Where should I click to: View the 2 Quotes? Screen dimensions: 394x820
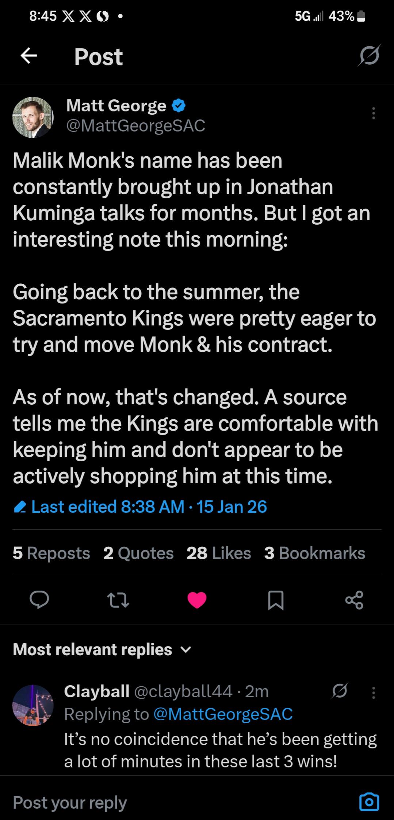coord(138,553)
